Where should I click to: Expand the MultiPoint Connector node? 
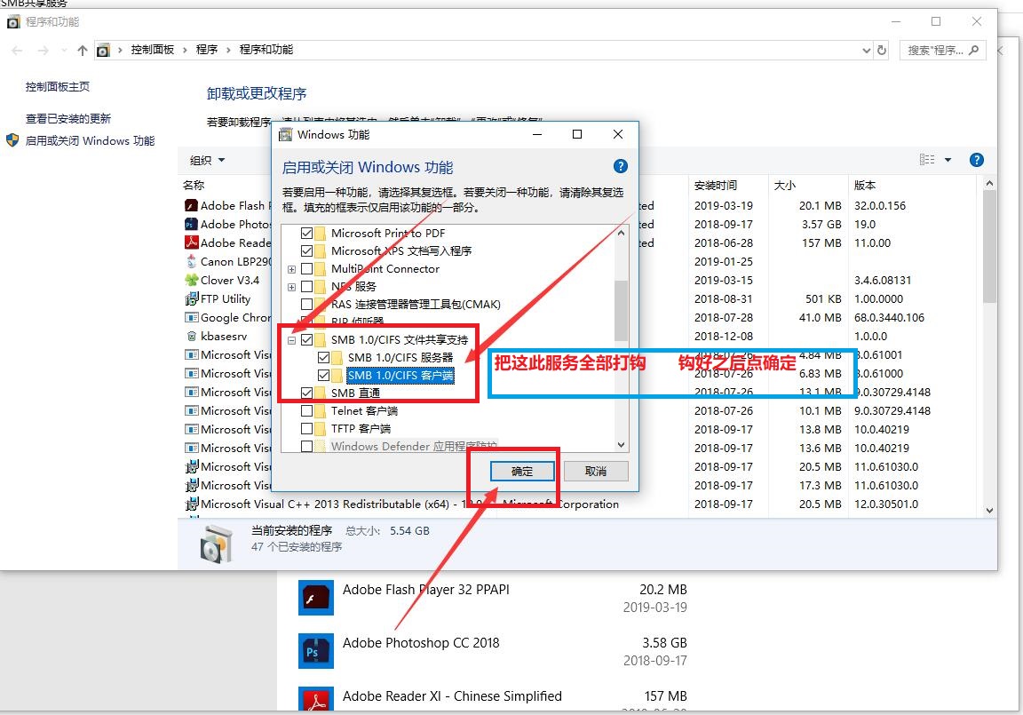(291, 269)
